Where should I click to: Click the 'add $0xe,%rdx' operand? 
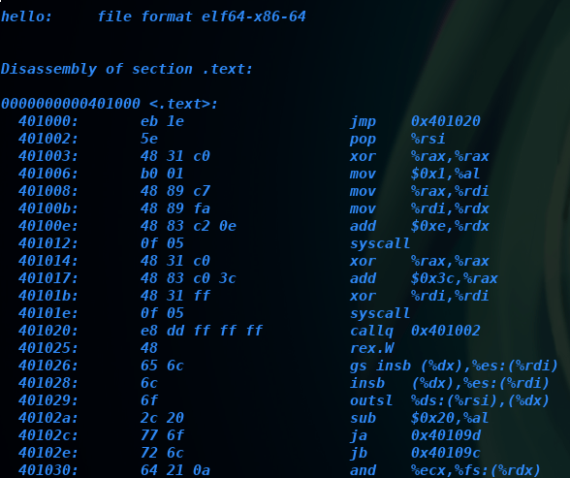coord(450,226)
